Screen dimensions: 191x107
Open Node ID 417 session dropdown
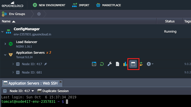click(22, 91)
